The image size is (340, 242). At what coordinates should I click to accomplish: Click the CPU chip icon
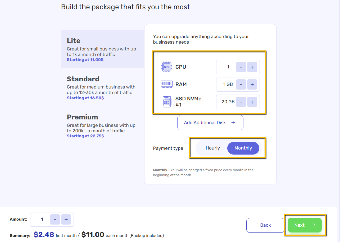(x=167, y=67)
